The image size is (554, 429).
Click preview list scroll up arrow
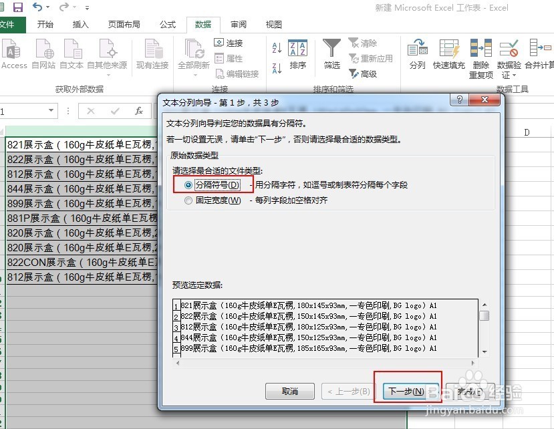[484, 305]
